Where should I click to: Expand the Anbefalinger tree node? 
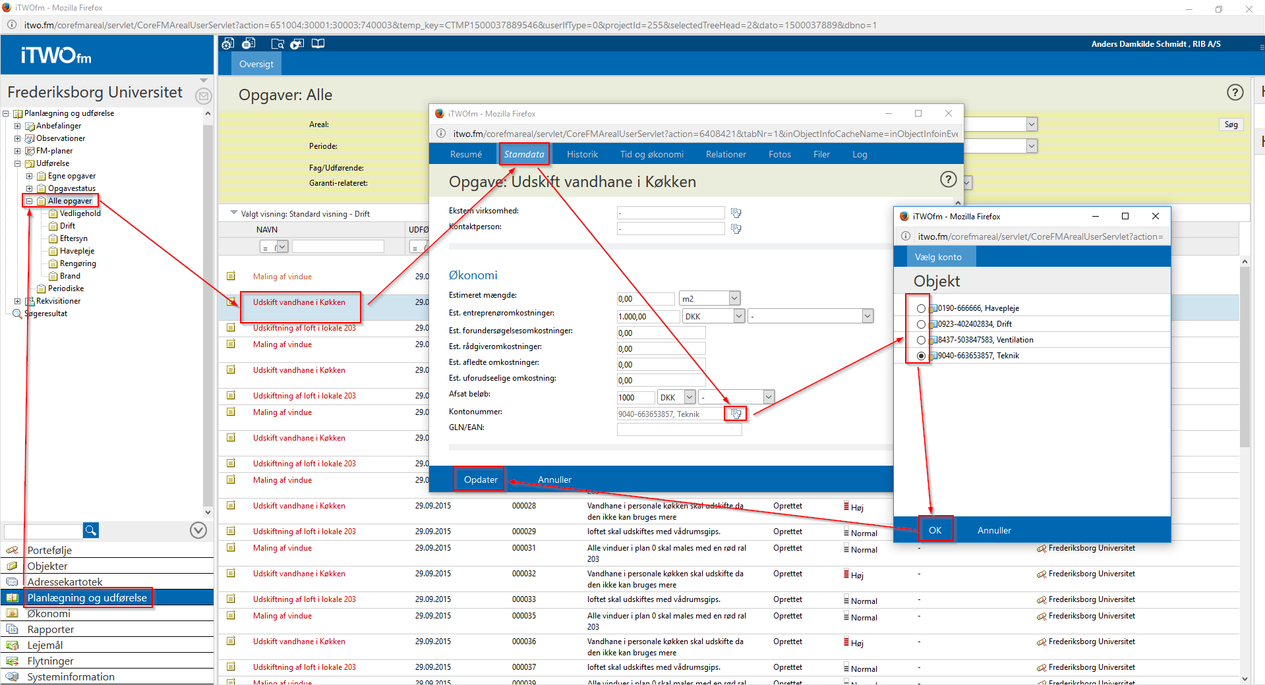(x=18, y=126)
